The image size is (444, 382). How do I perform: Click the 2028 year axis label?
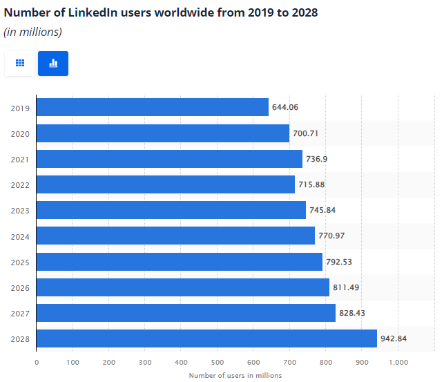20,339
